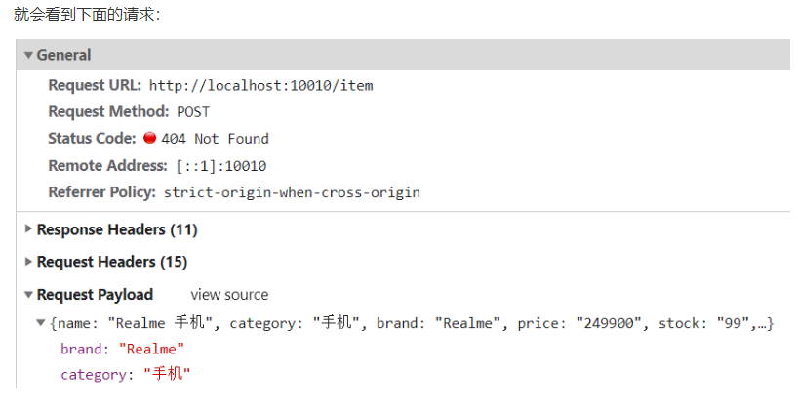The width and height of the screenshot is (798, 415).
Task: Click the view source link
Action: 229,295
